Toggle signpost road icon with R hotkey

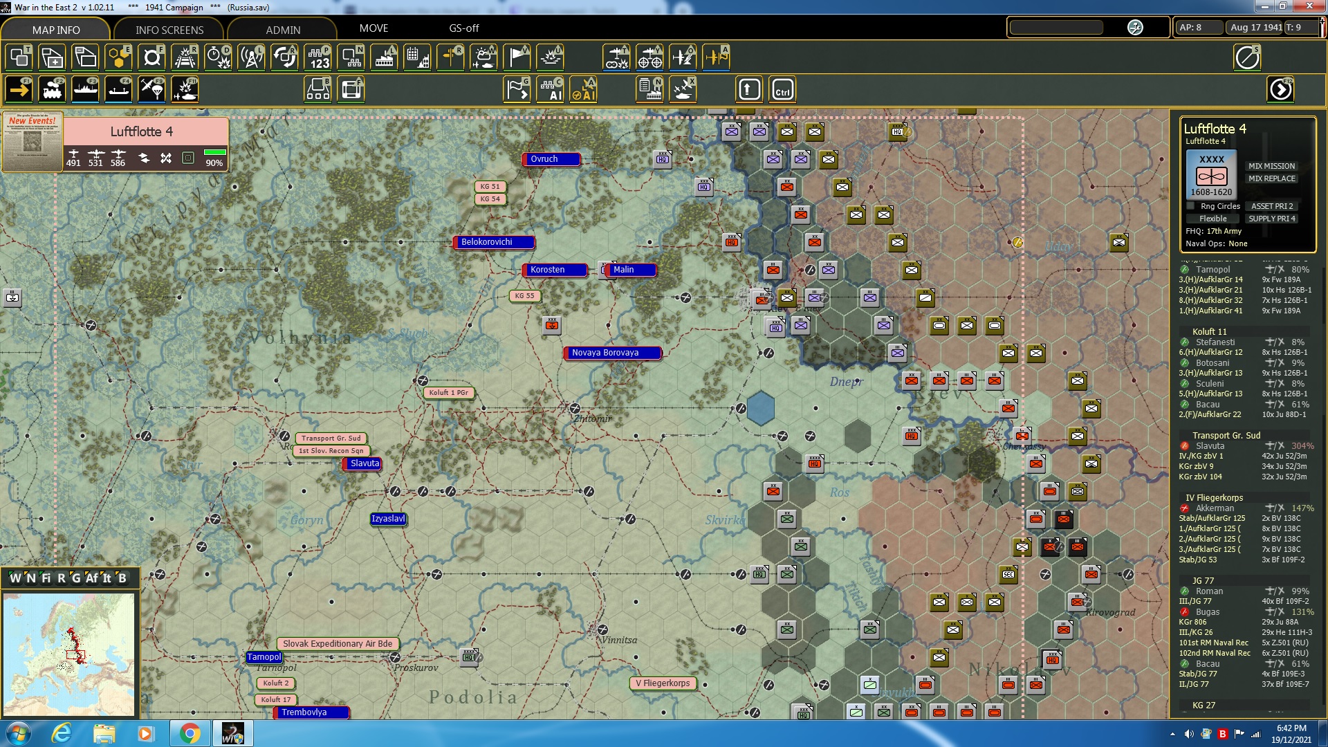click(x=451, y=58)
